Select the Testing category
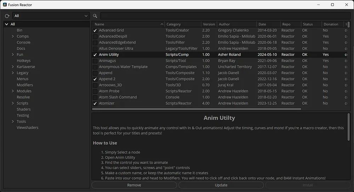The height and width of the screenshot is (192, 354). (23, 116)
